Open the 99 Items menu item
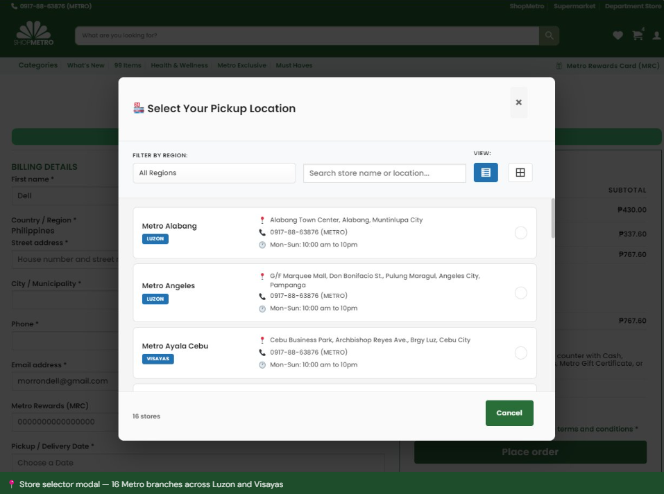 click(128, 66)
